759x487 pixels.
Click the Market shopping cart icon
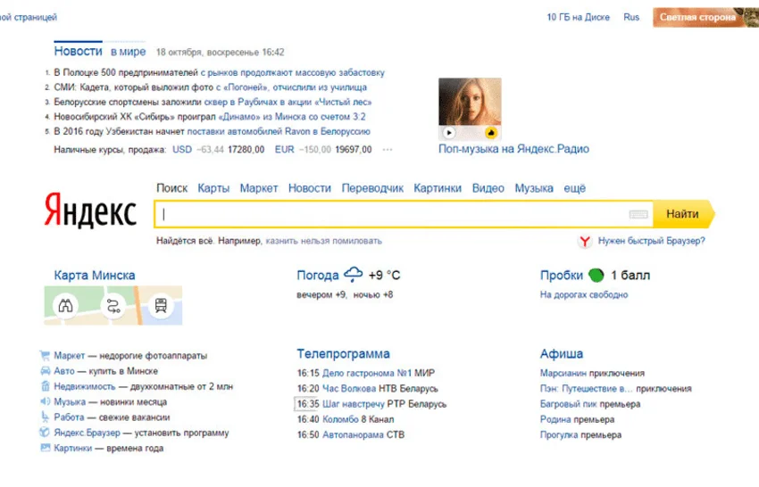(46, 355)
